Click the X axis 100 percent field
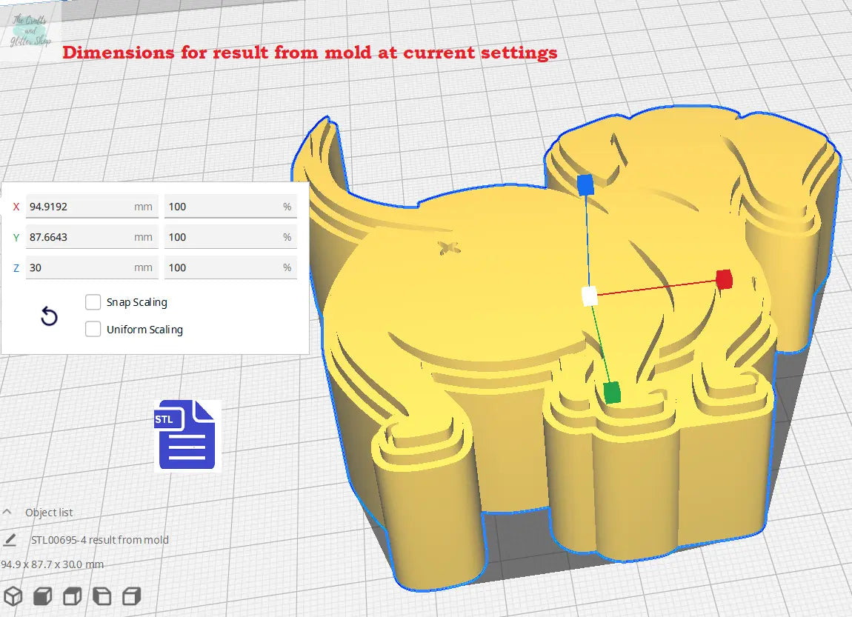Screen dimensions: 852x617 coord(230,207)
